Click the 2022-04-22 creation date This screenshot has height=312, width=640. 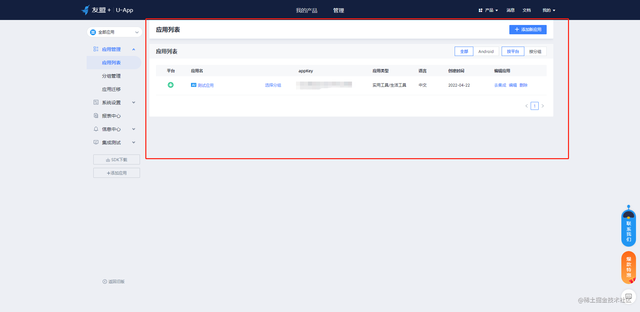click(459, 85)
